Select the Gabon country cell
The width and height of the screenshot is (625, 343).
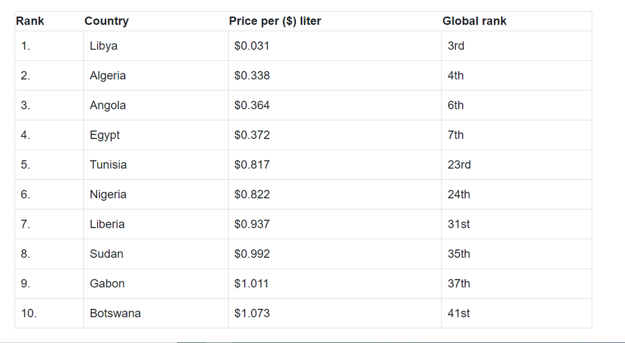(107, 284)
